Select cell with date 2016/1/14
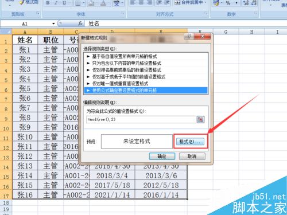 tap(161, 195)
